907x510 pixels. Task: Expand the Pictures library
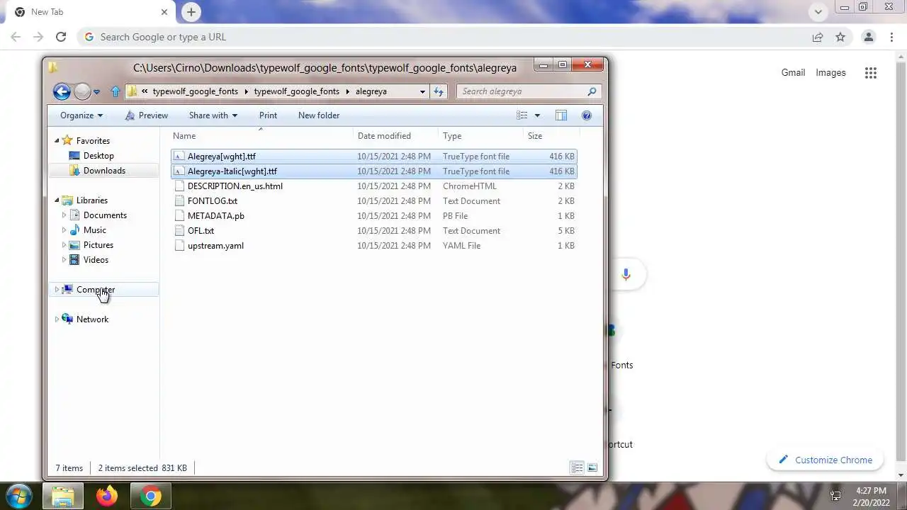[64, 245]
